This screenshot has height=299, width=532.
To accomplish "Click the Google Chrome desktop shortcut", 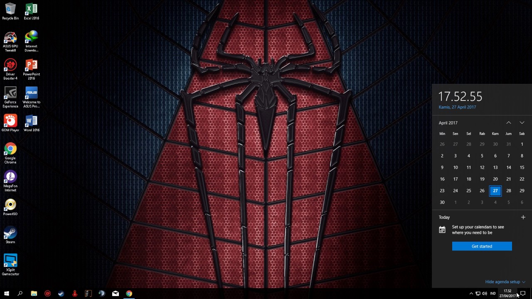I will [x=10, y=153].
